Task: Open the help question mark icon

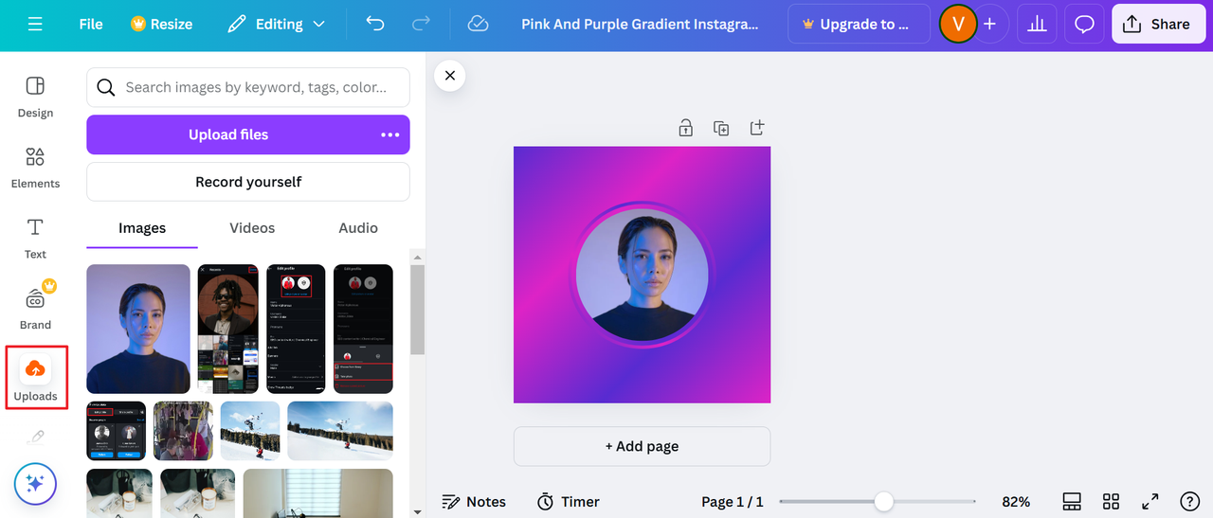Action: 1189,502
